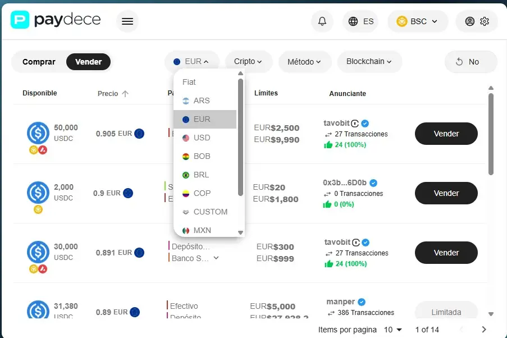Click Vender for the 50,000 USDC offer
Viewport: 507px width, 338px height.
coord(446,134)
